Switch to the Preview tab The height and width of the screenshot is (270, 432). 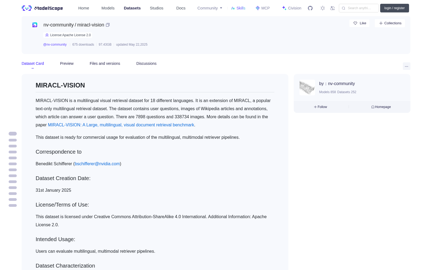(67, 63)
